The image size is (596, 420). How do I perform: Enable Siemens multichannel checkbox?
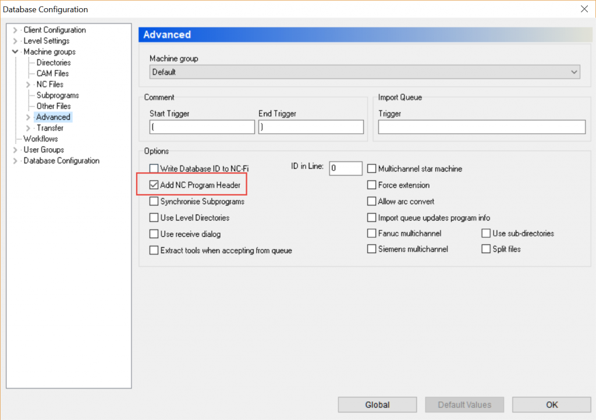point(372,249)
